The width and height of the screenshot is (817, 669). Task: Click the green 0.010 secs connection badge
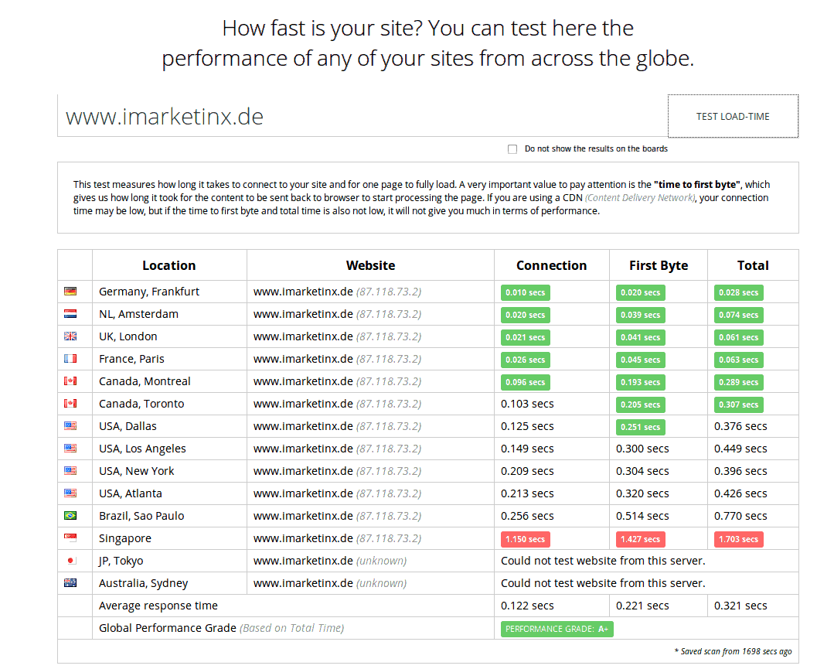pos(526,292)
